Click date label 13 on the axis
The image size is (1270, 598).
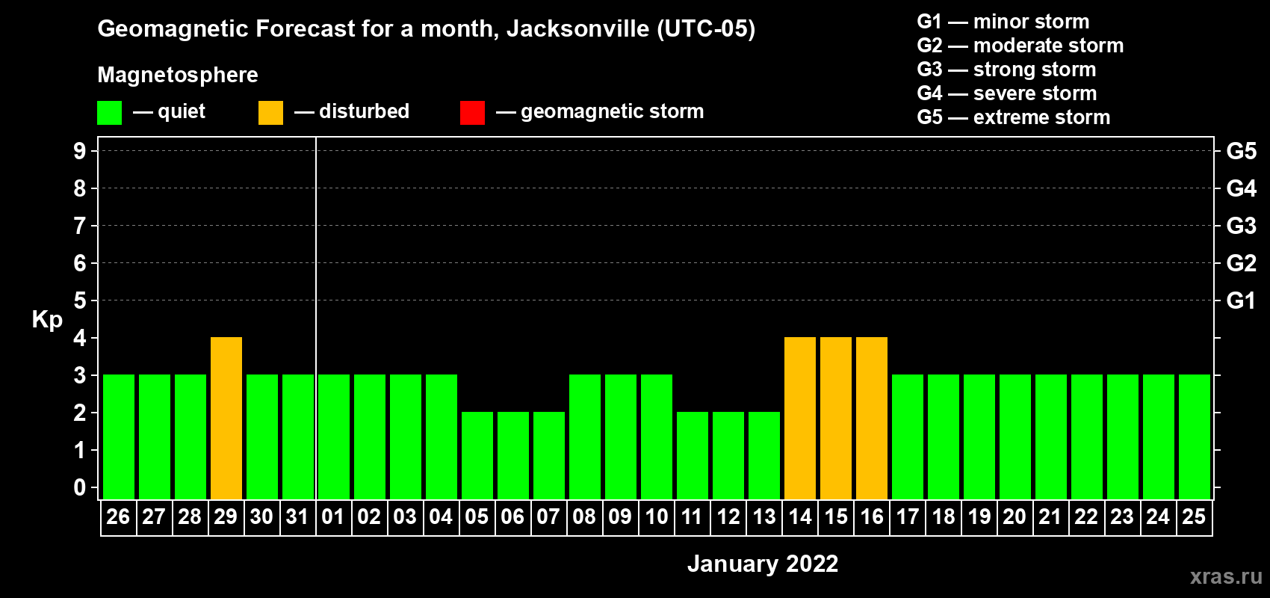[x=763, y=517]
